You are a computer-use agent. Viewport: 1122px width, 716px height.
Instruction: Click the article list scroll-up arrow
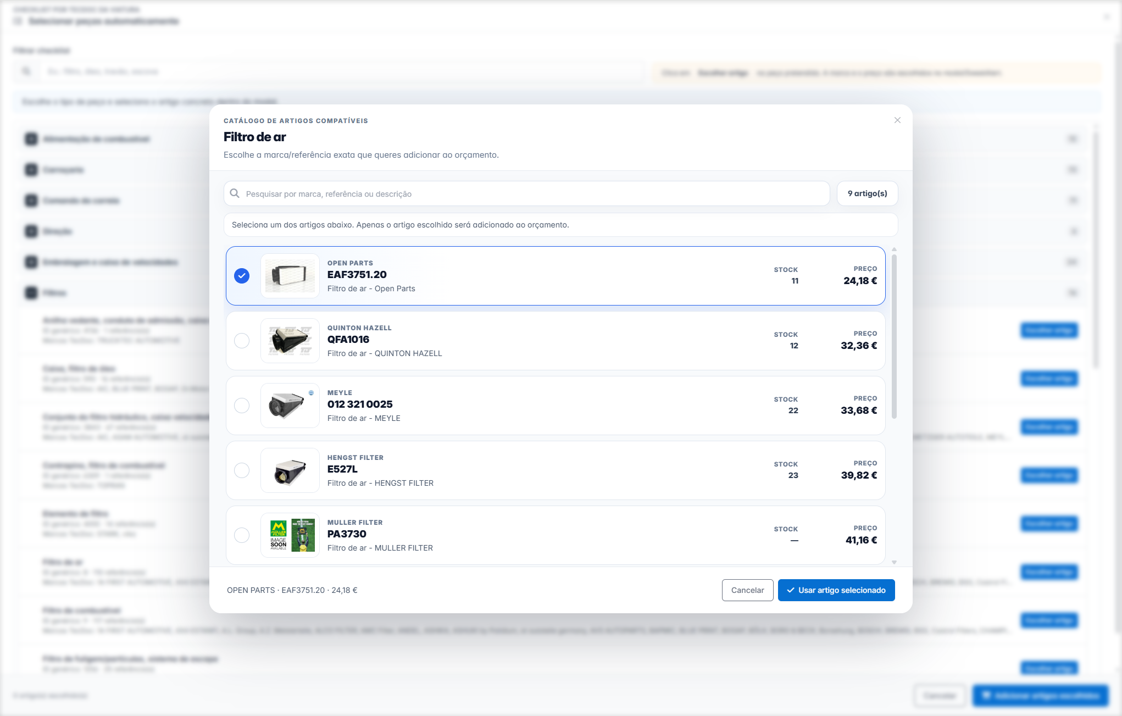pos(894,249)
